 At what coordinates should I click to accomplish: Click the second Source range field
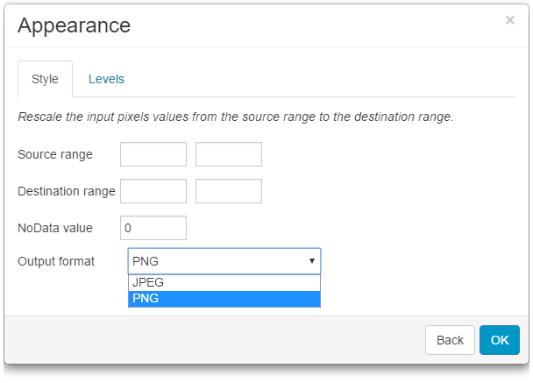pos(229,154)
